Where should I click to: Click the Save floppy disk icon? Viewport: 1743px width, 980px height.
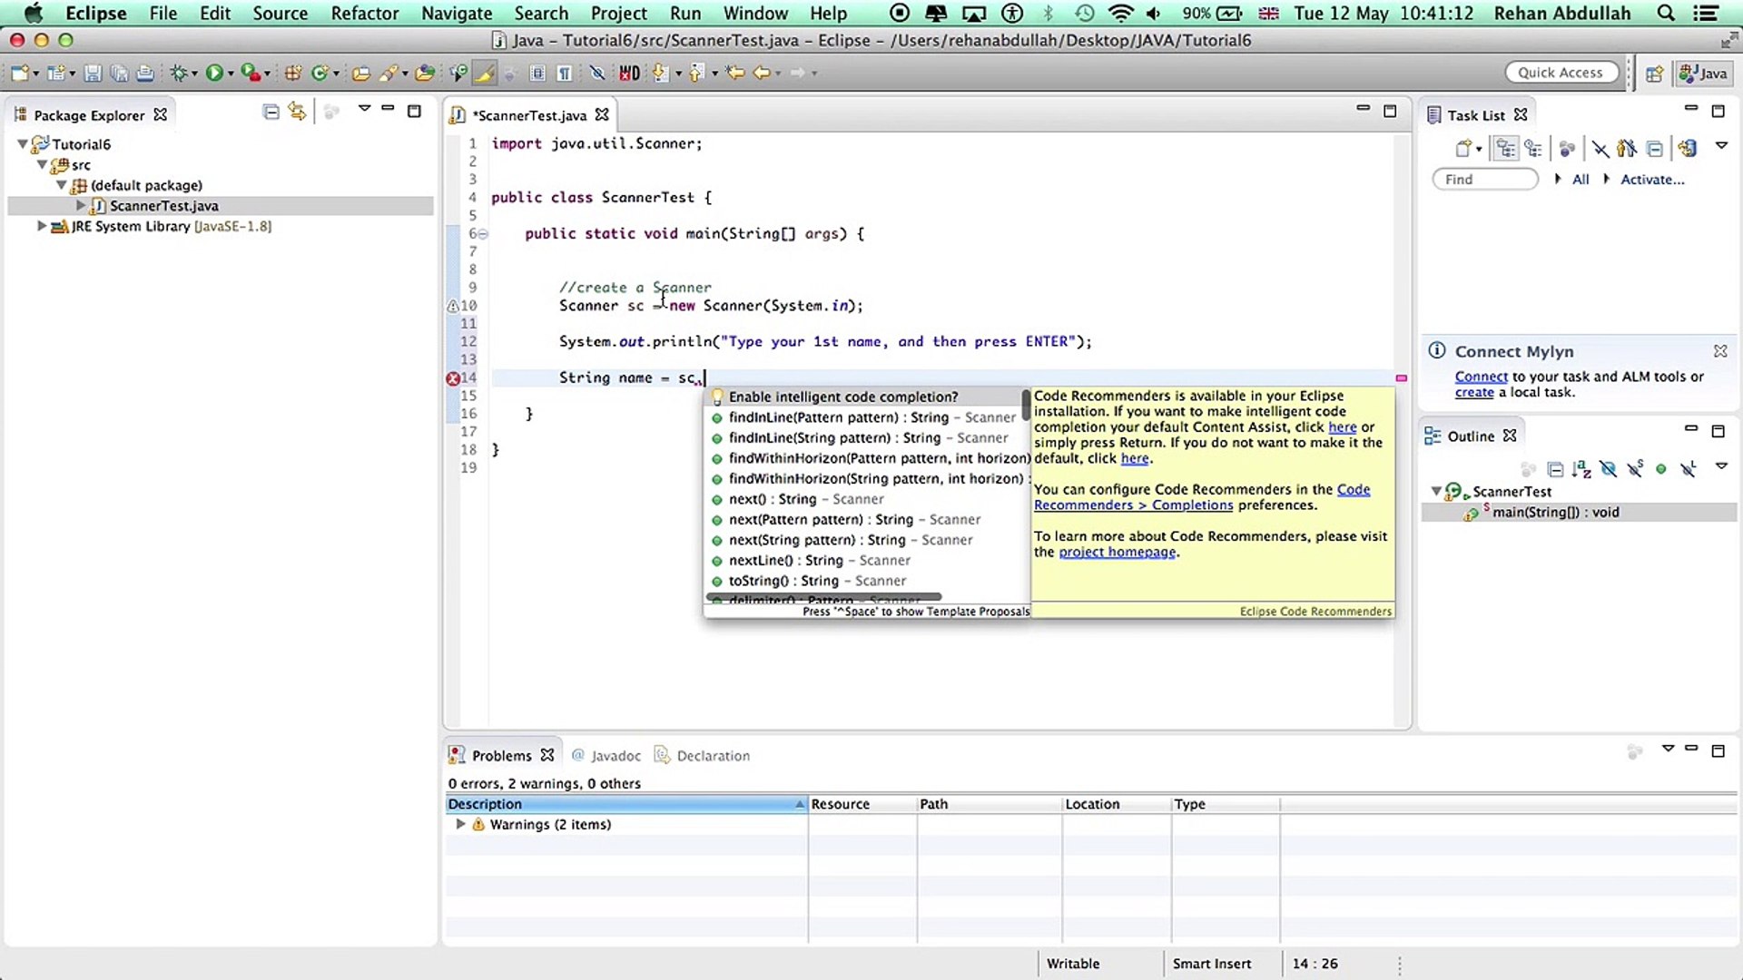(93, 73)
